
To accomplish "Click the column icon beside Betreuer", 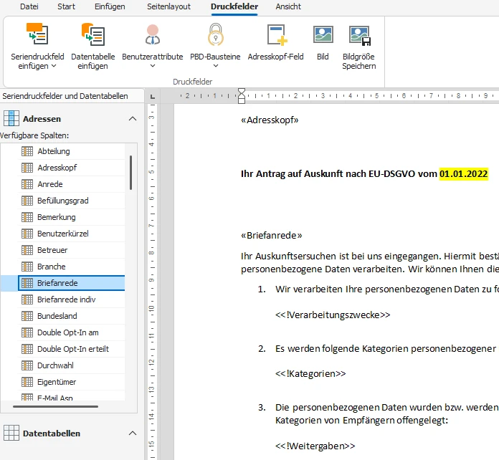I will 27,250.
